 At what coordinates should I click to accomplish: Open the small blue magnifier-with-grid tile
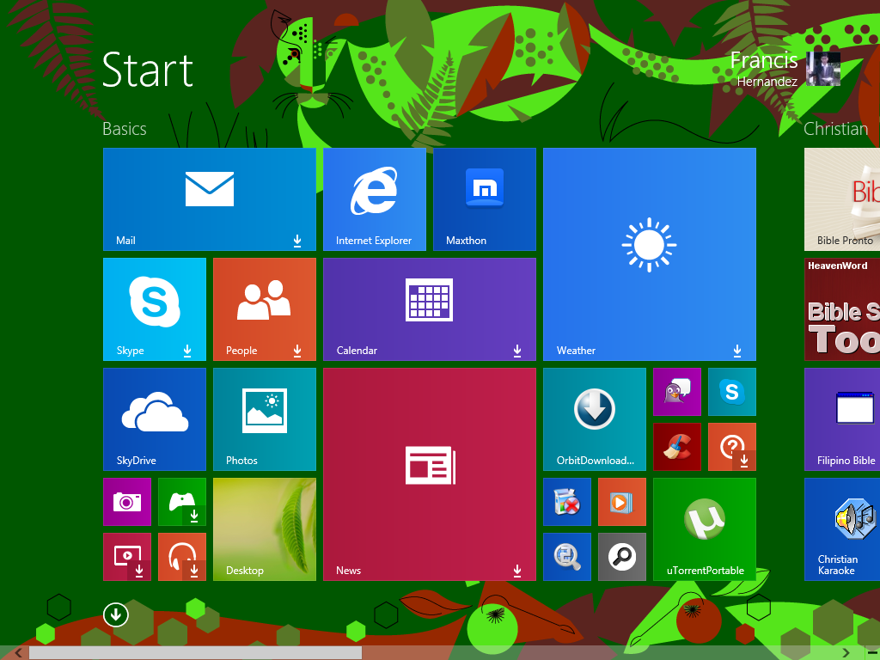(x=567, y=557)
